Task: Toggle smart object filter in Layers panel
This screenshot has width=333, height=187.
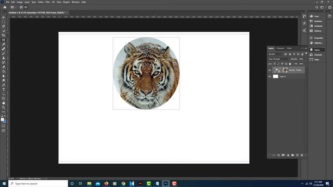Action: [x=302, y=54]
